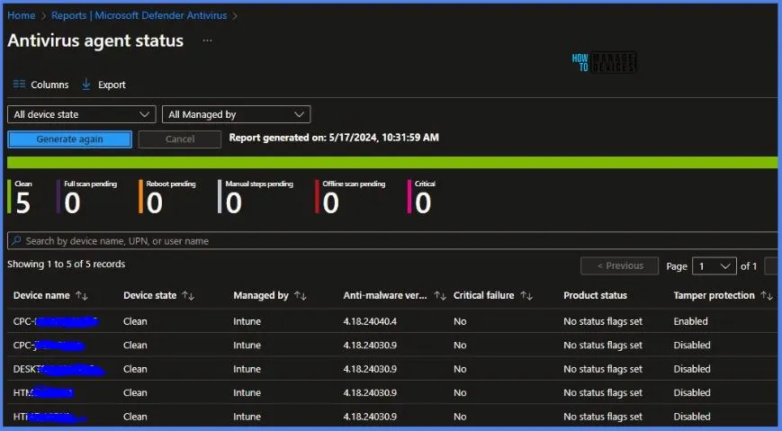
Task: Select the Offline scan pending tile
Action: coord(350,197)
